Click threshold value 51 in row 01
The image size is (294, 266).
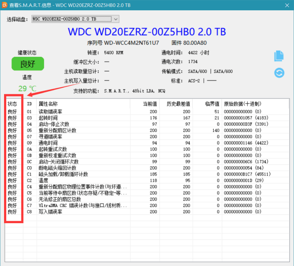tap(217, 112)
